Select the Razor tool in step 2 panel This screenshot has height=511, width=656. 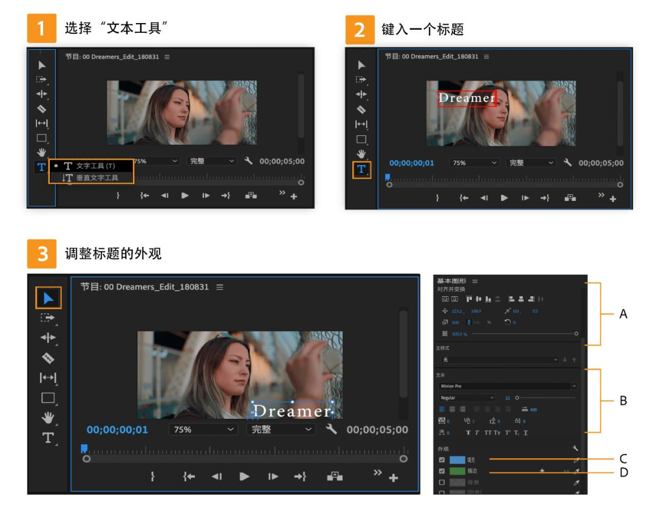361,110
